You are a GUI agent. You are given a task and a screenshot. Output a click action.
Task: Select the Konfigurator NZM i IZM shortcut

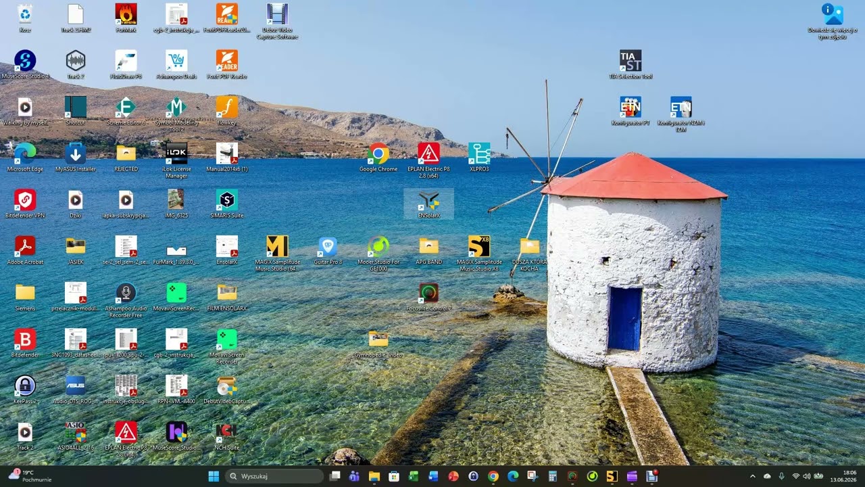point(681,114)
